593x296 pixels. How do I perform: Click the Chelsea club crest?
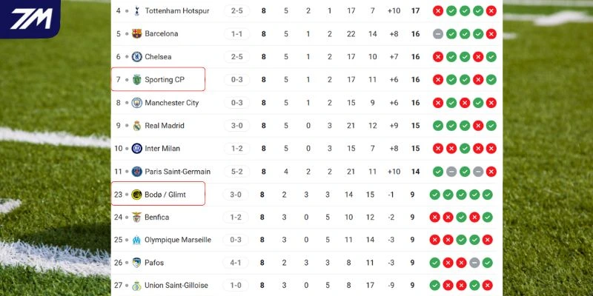[136, 57]
